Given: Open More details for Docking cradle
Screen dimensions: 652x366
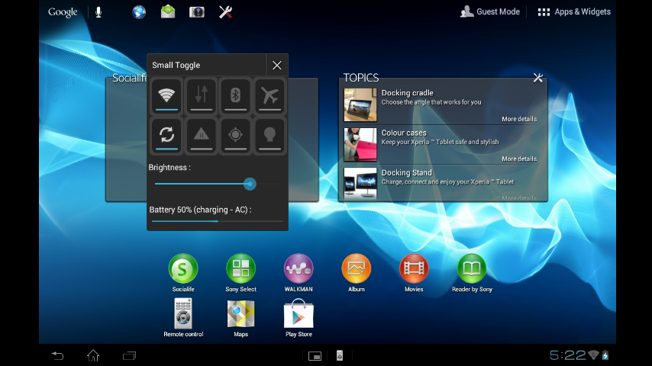Looking at the screenshot, I should 518,119.
